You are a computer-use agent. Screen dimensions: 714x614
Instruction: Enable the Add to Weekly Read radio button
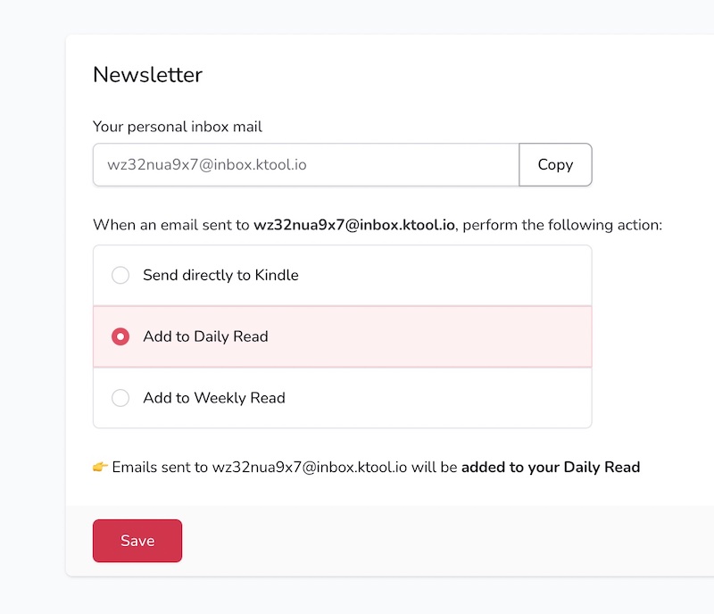click(x=120, y=398)
